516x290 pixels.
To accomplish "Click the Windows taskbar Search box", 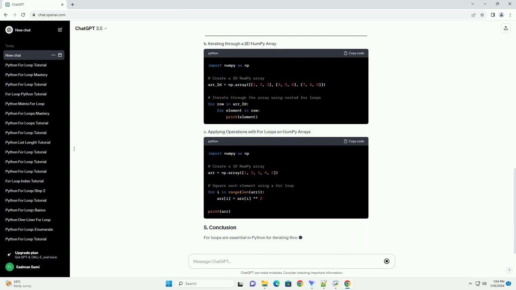I will point(204,284).
